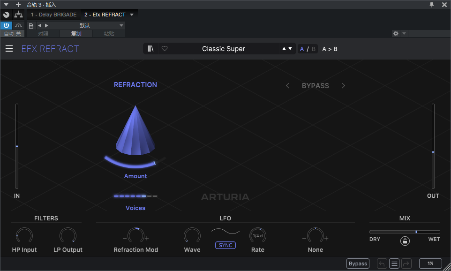Click the plugin host dial icon
Screen dimensions: 451x271
pyautogui.click(x=6, y=15)
